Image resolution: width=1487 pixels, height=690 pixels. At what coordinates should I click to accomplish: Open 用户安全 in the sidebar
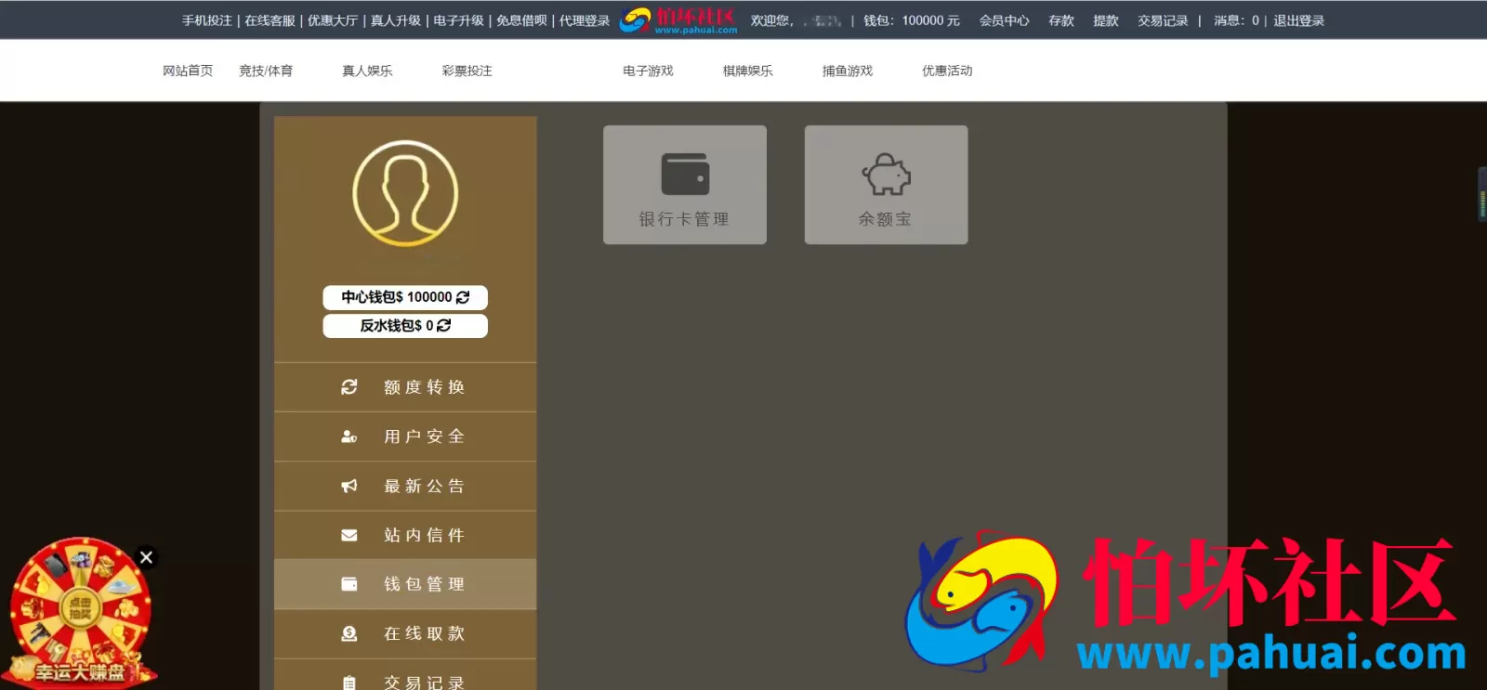(405, 436)
